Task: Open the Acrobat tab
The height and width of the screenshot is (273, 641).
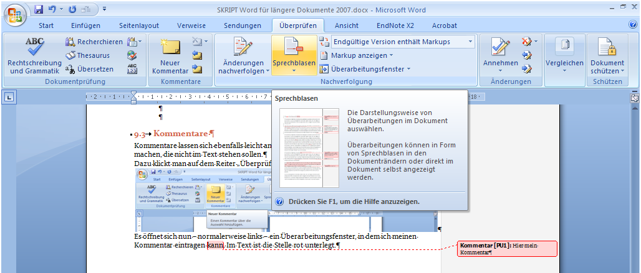Action: click(445, 25)
